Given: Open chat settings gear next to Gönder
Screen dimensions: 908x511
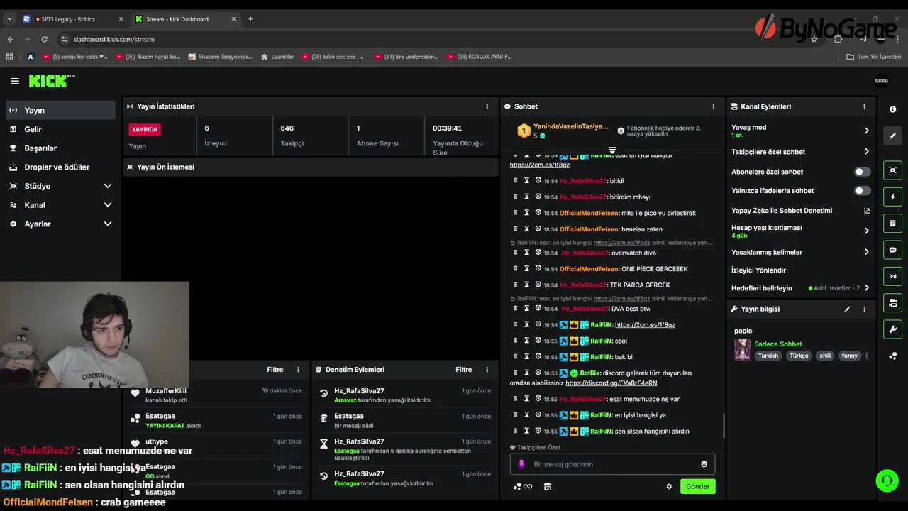Looking at the screenshot, I should click(668, 487).
